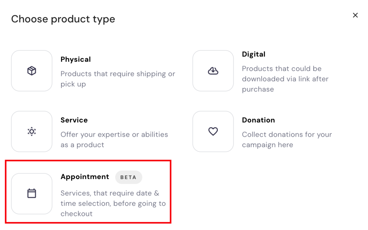Click the Digital product label
The height and width of the screenshot is (230, 368).
click(x=254, y=54)
